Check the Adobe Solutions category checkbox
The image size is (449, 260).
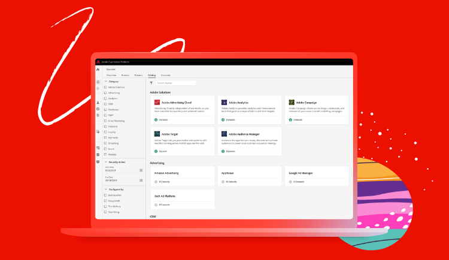(x=105, y=87)
